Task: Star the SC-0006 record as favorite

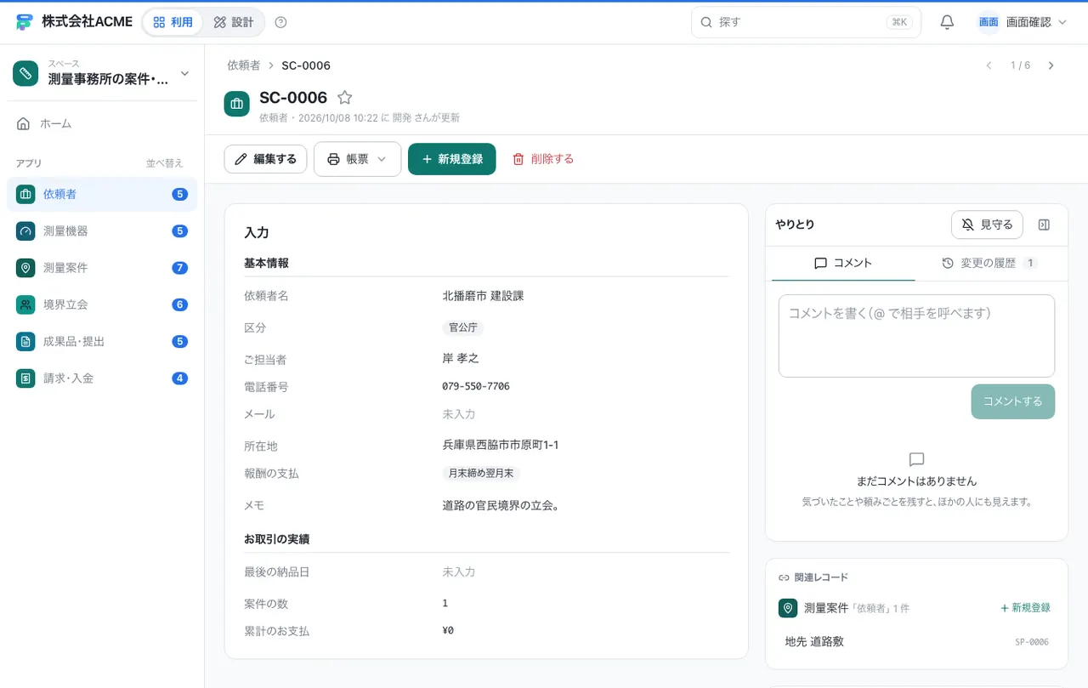Action: (x=344, y=98)
